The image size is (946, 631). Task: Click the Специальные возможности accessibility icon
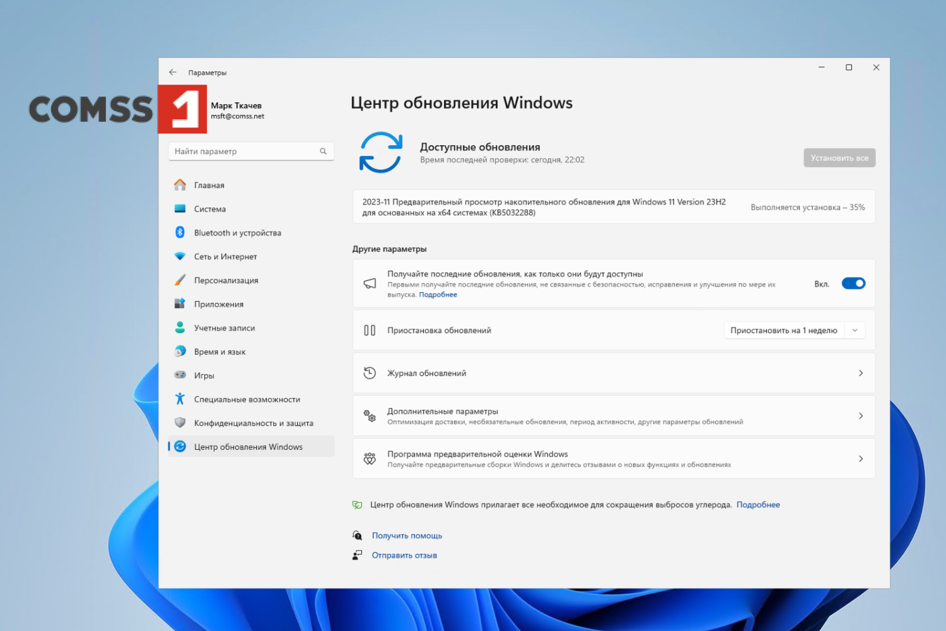click(180, 399)
